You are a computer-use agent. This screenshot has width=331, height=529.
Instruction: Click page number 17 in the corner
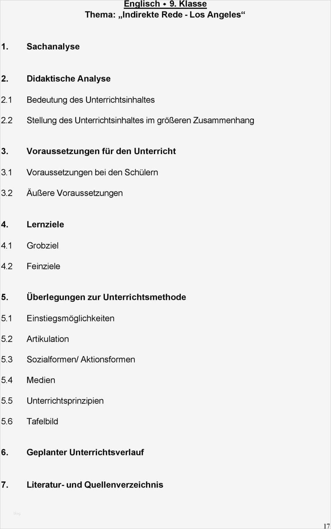(326, 526)
